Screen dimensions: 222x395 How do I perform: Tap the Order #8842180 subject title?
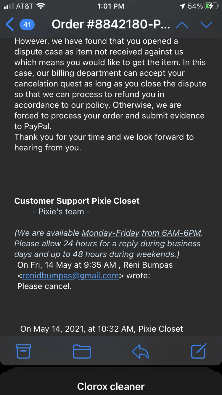[x=111, y=25]
